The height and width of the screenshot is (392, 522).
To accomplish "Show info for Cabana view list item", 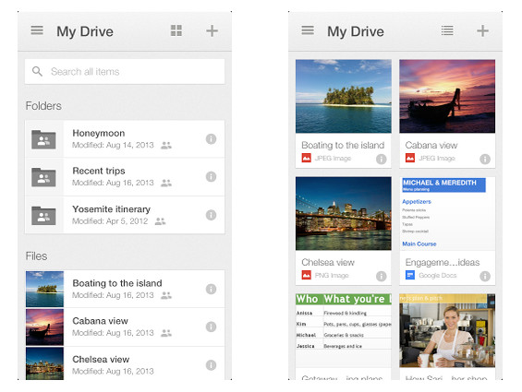I will pyautogui.click(x=211, y=327).
